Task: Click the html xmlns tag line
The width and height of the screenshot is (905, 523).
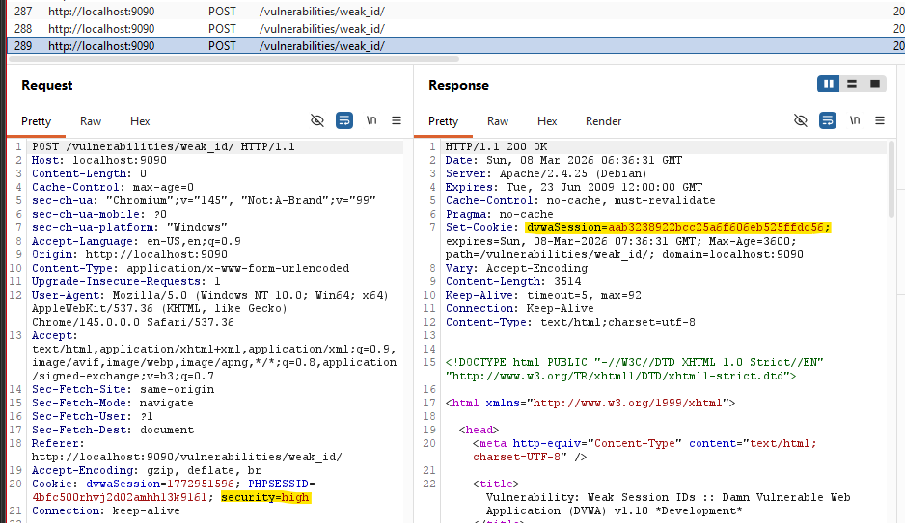Action: pyautogui.click(x=590, y=403)
